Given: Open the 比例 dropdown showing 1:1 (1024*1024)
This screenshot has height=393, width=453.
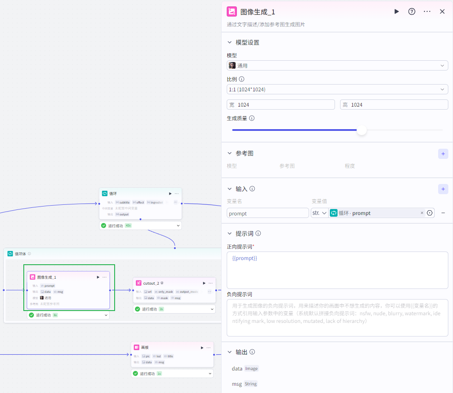Looking at the screenshot, I should (x=338, y=89).
